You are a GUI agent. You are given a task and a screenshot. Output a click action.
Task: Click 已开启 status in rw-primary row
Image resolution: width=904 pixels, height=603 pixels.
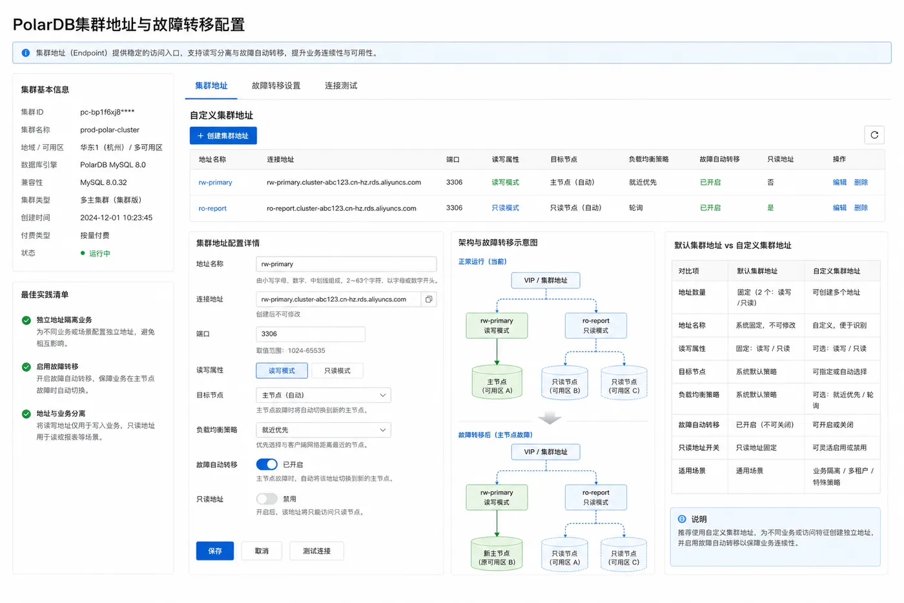click(710, 182)
